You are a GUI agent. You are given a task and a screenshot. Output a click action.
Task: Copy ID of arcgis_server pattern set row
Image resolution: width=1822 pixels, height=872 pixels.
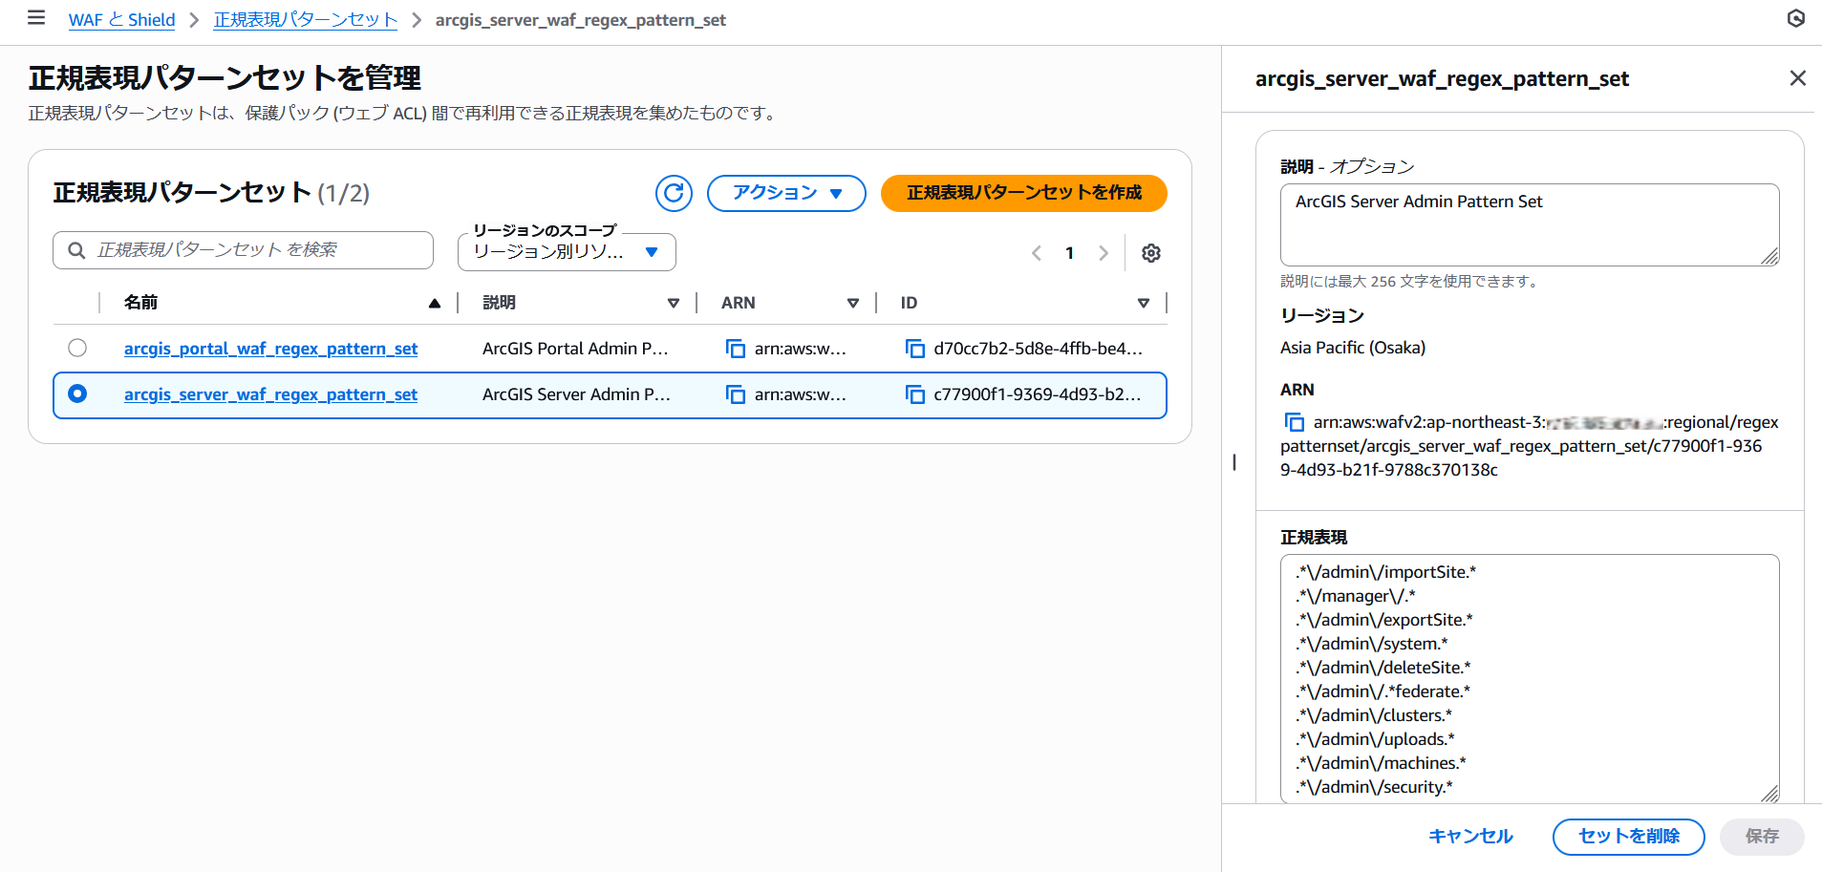(914, 394)
